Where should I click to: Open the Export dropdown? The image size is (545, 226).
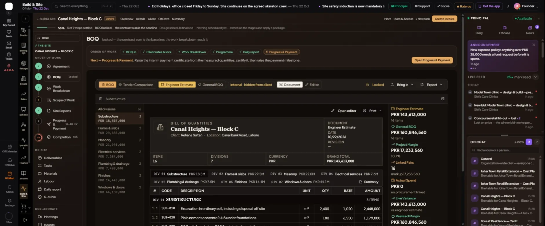pos(431,85)
